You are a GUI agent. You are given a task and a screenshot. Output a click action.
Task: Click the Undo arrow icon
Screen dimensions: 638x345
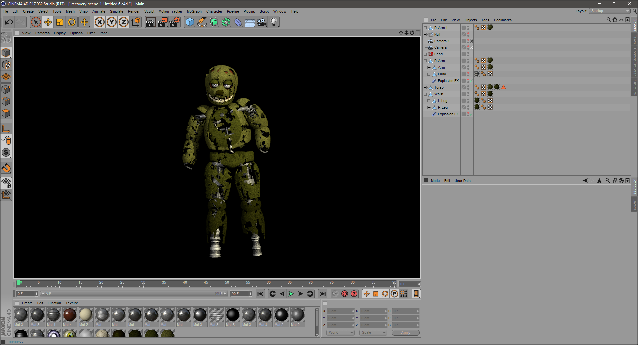click(9, 22)
